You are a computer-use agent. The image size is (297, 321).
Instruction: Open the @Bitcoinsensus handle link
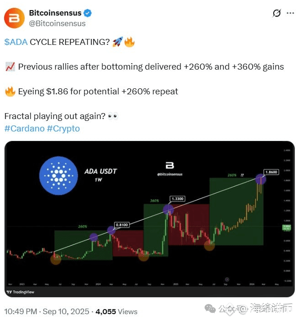pos(57,23)
